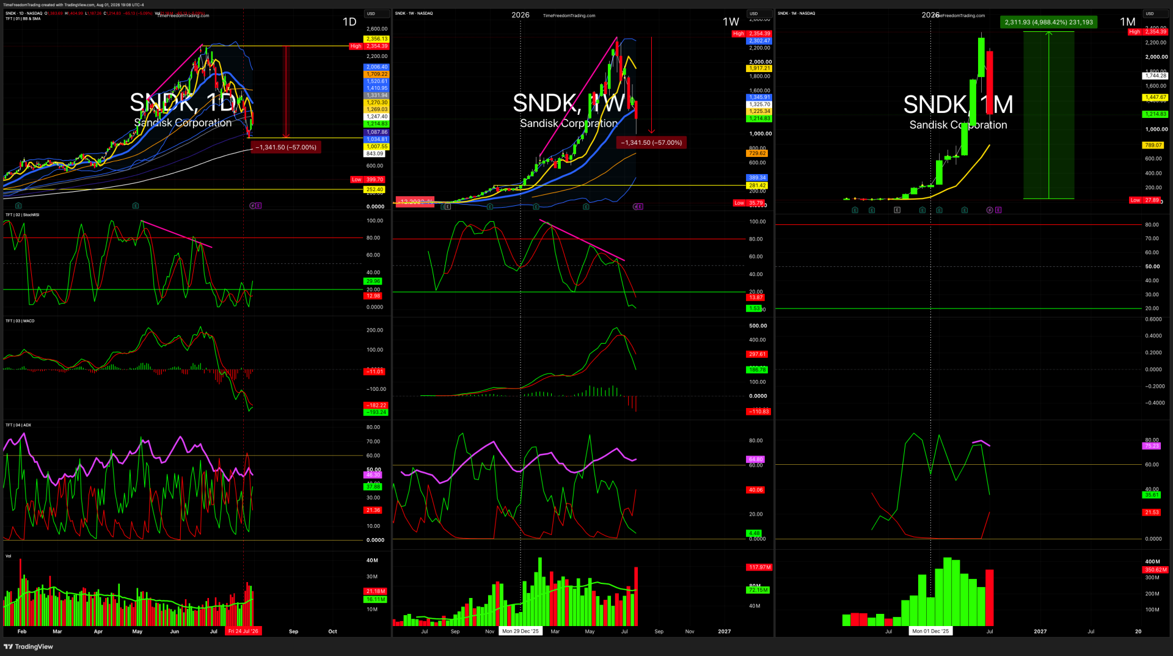Click the earnings marker above Feb on daily chart
Screen dimensions: 1173x656
point(18,206)
